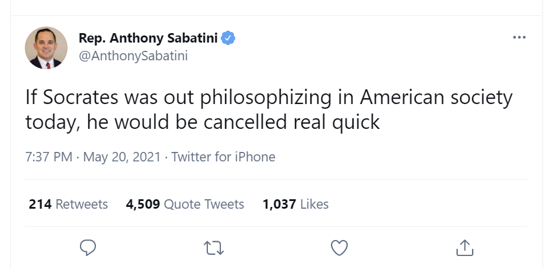View the 1,037 Likes list
549x269 pixels.
pos(295,205)
